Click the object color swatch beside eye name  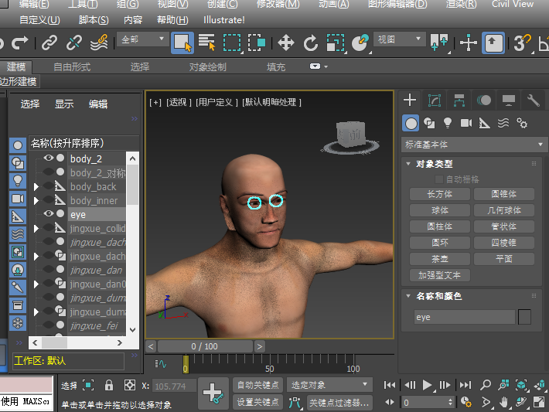pyautogui.click(x=524, y=317)
